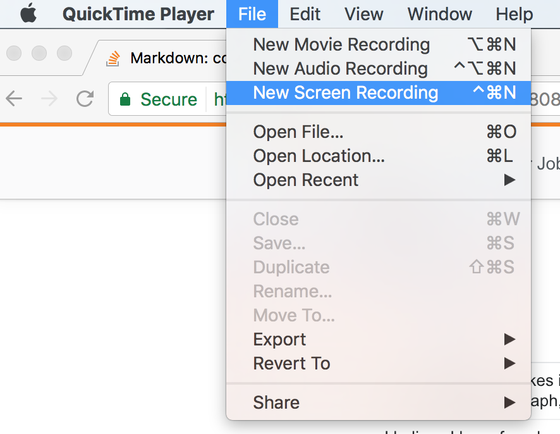Viewport: 560px width, 434px height.
Task: Expand the Open Recent submenu
Action: coord(305,180)
